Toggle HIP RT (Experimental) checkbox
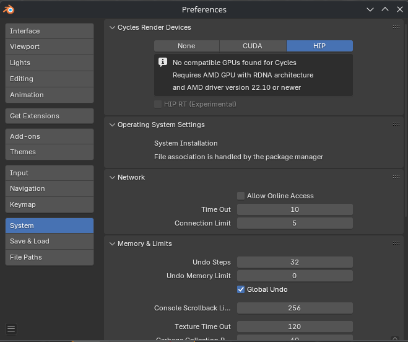This screenshot has width=408, height=342. pos(158,104)
